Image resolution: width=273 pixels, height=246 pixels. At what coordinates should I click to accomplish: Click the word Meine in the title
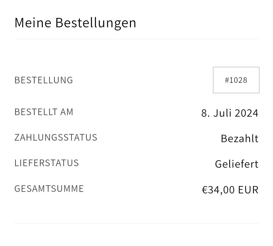point(33,22)
